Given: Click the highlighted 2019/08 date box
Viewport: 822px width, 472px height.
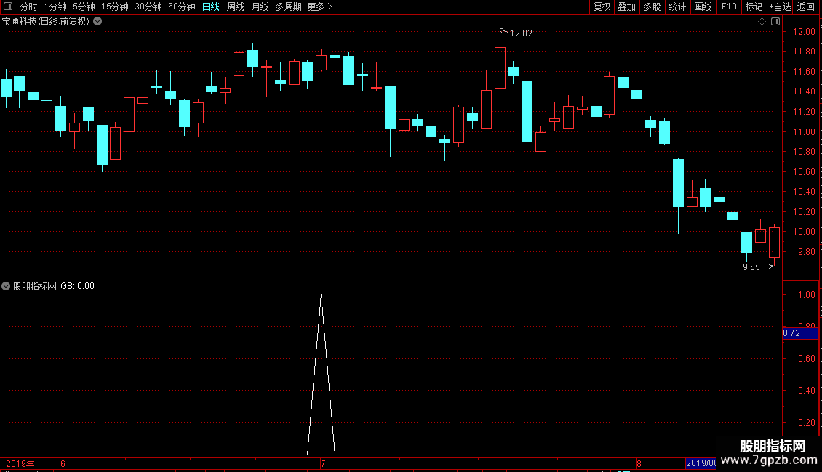Looking at the screenshot, I should click(701, 463).
